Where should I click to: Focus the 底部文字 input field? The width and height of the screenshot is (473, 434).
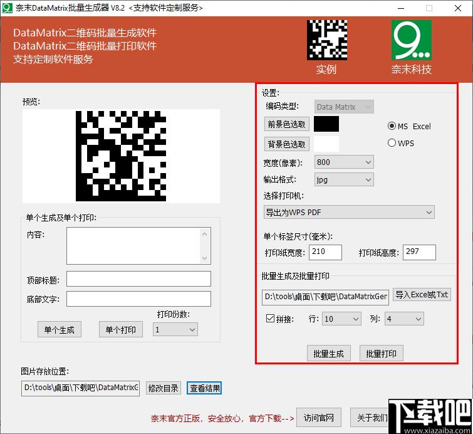pos(138,299)
